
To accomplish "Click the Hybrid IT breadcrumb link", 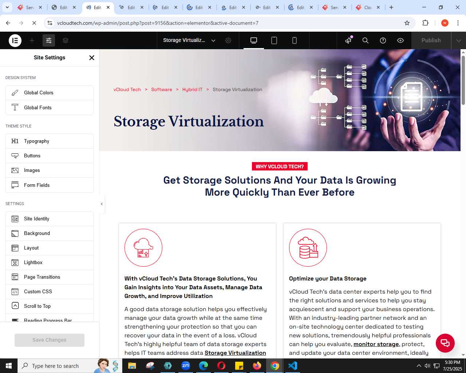I will pos(192,90).
